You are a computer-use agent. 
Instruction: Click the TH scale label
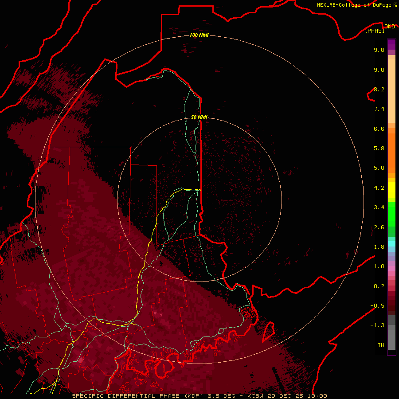point(381,345)
